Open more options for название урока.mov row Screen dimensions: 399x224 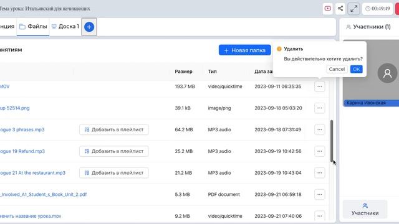320,216
